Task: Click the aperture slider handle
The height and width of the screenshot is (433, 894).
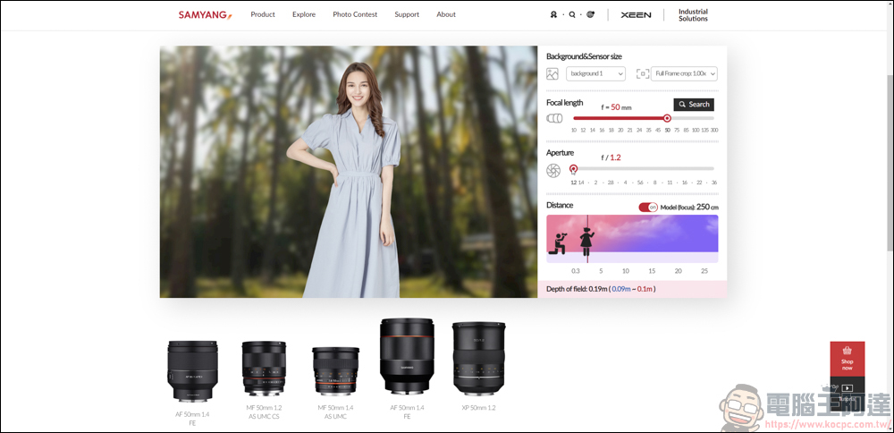Action: pyautogui.click(x=574, y=168)
